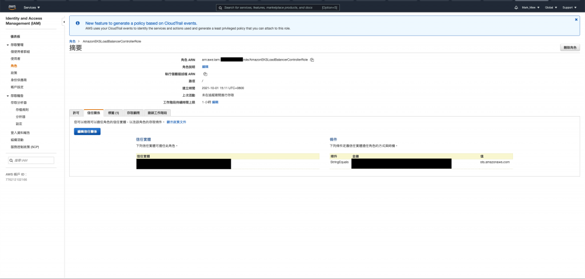This screenshot has width=585, height=279.
Task: Focus the IAM sidebar search field
Action: (x=31, y=160)
